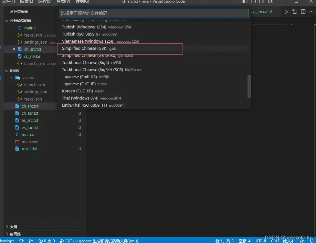
Task: Choose Turkish (Windows 1254) encoding
Action: pyautogui.click(x=154, y=27)
